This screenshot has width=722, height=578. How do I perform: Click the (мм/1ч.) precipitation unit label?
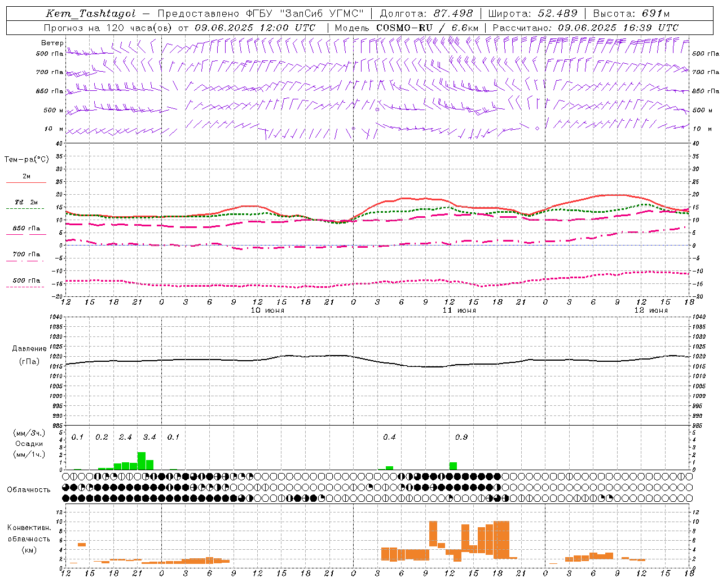click(x=29, y=454)
